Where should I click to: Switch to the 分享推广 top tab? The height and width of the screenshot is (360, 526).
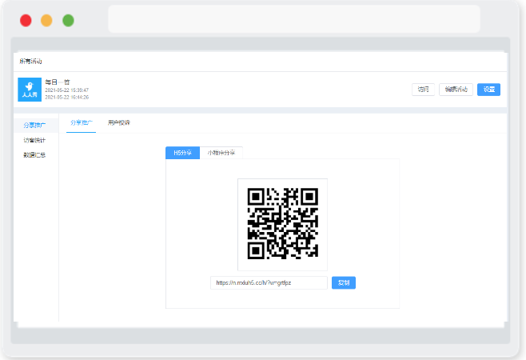pyautogui.click(x=82, y=123)
